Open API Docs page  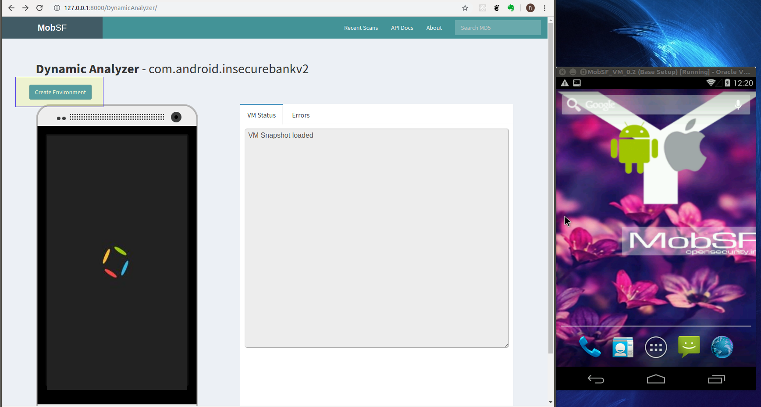(402, 28)
